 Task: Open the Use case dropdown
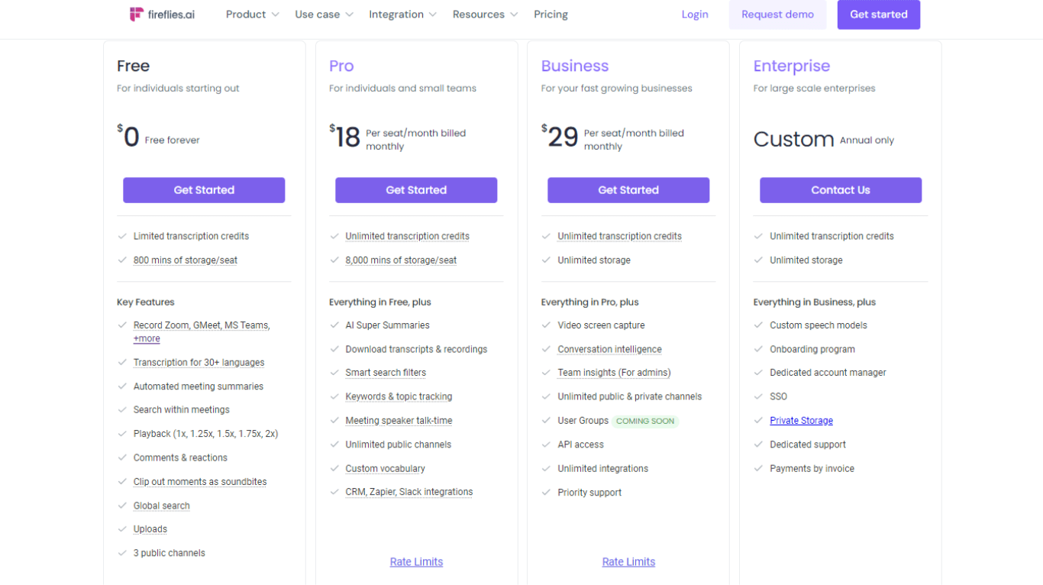324,15
